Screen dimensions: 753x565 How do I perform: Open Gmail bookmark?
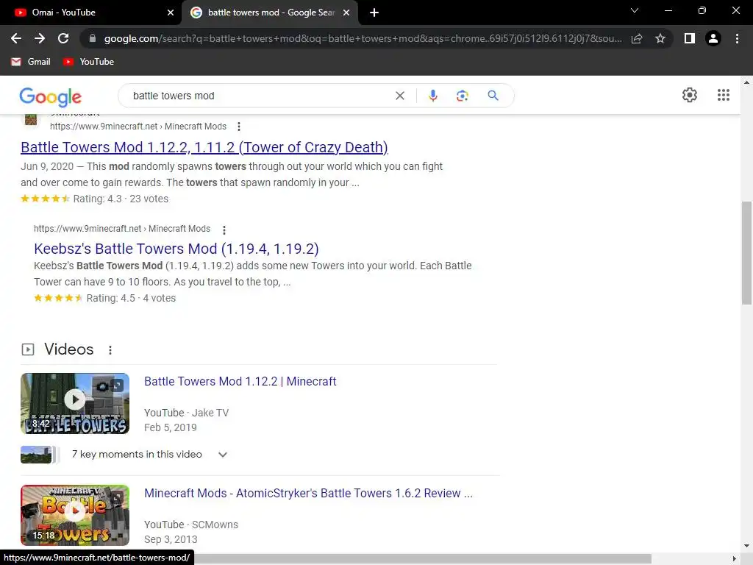[x=31, y=62]
